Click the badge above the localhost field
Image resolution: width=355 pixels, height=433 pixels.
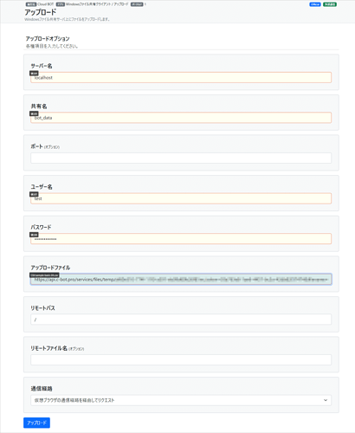tap(34, 74)
